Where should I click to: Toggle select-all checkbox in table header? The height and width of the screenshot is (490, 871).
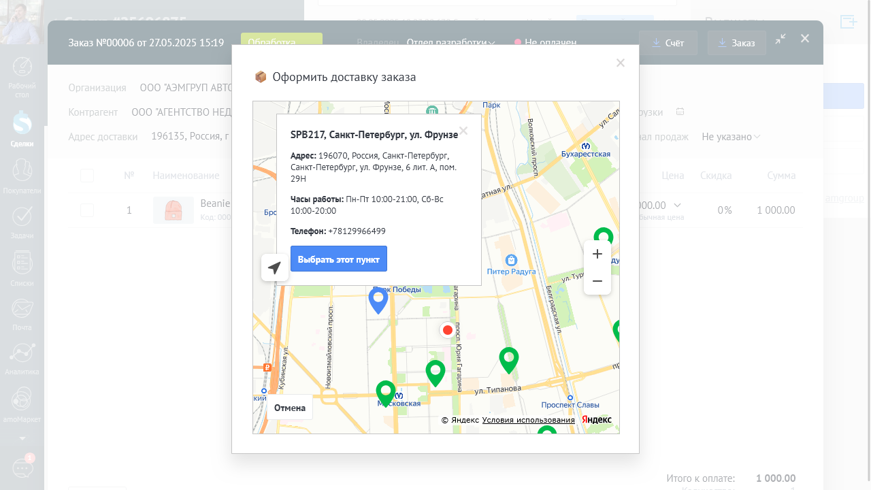coord(87,176)
